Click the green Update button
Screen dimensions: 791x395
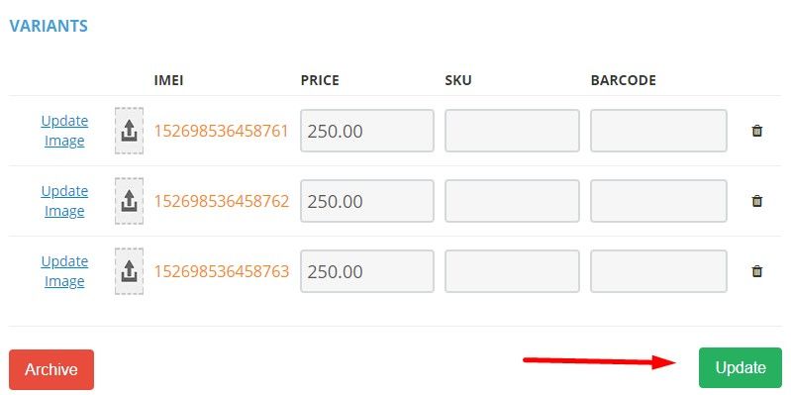[x=741, y=367]
